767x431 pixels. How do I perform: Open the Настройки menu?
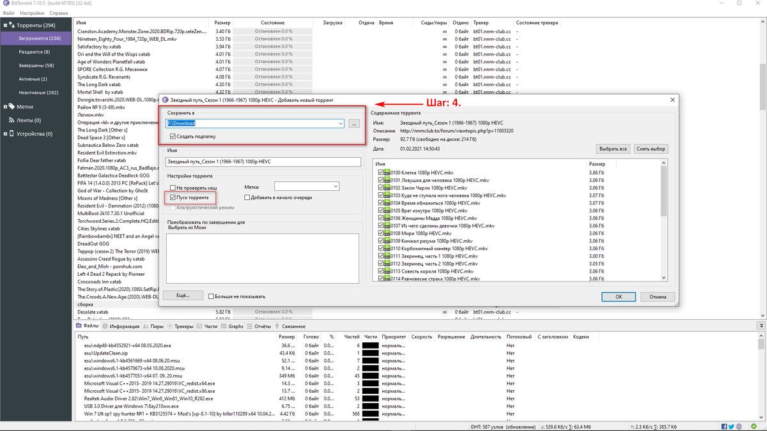(32, 13)
